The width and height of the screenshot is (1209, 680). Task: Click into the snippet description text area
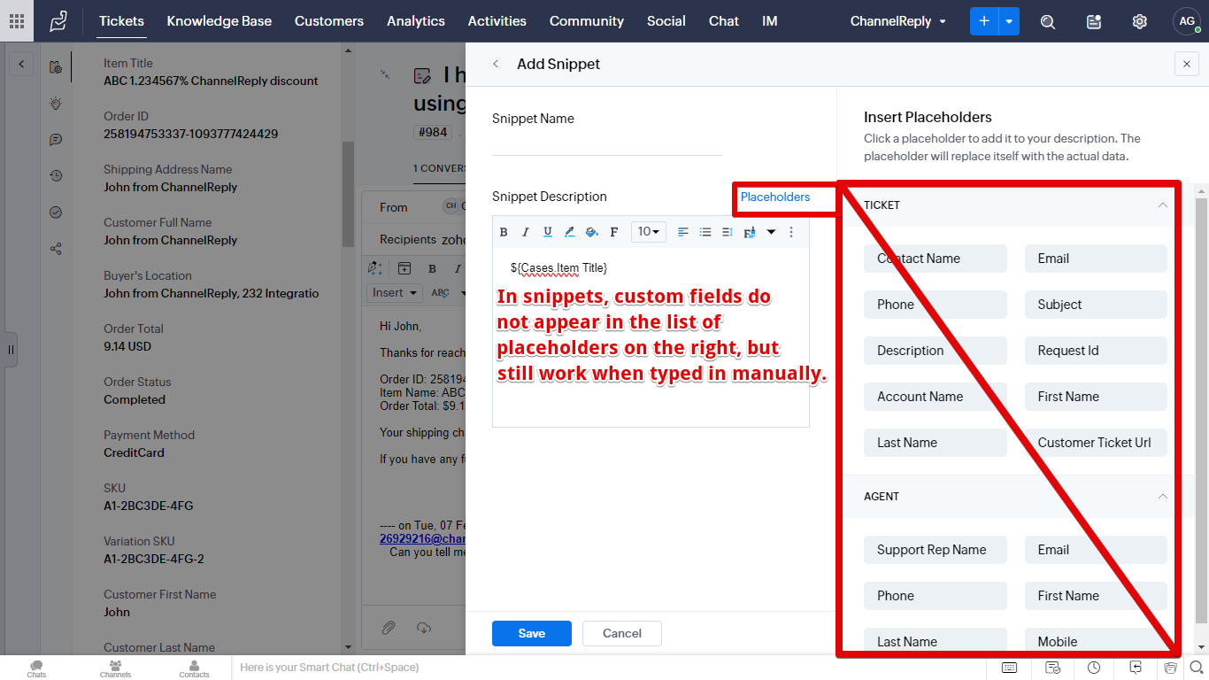tap(651, 336)
